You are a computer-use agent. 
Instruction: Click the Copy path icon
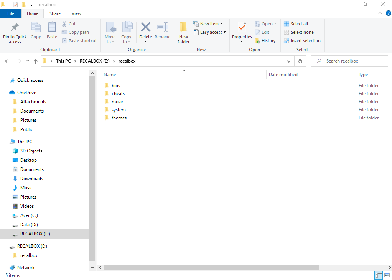click(64, 32)
